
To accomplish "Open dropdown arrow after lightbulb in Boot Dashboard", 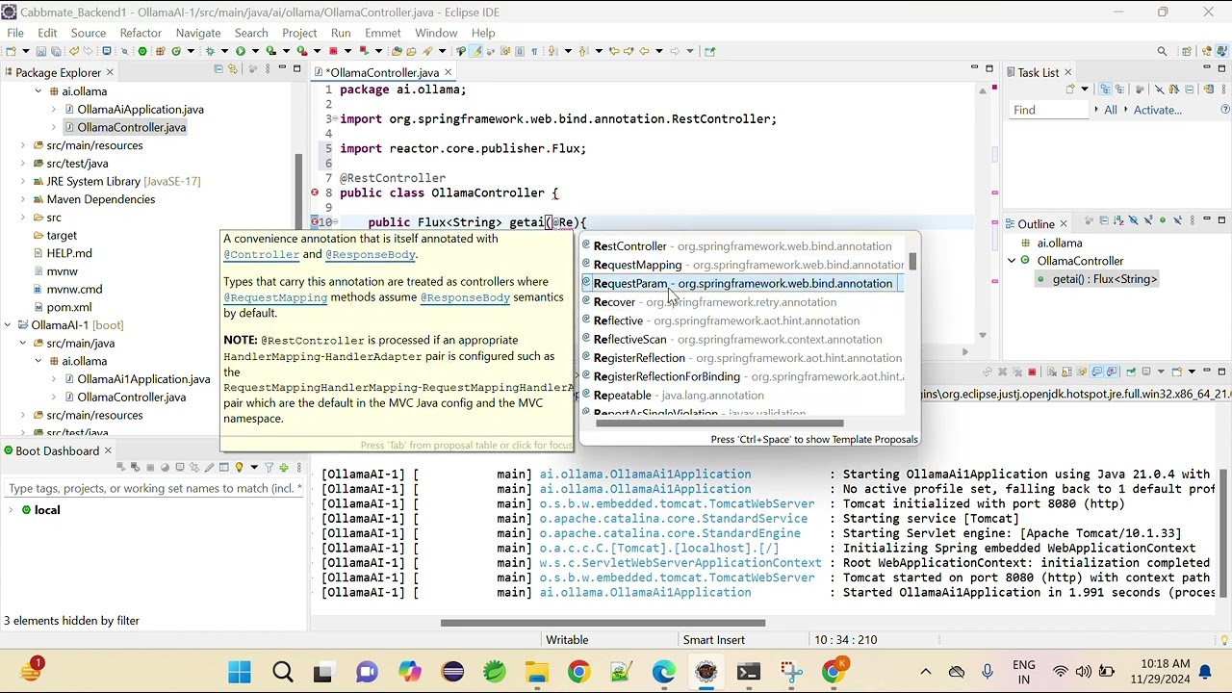I will point(254,468).
